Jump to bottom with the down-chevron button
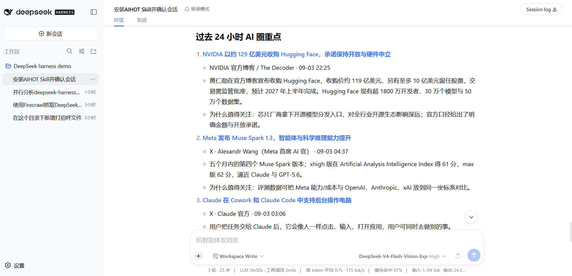Viewport: 572px width, 276px height. click(x=471, y=217)
